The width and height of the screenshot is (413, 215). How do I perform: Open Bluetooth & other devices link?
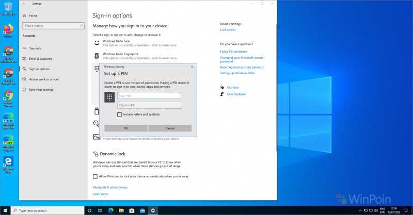point(110,187)
